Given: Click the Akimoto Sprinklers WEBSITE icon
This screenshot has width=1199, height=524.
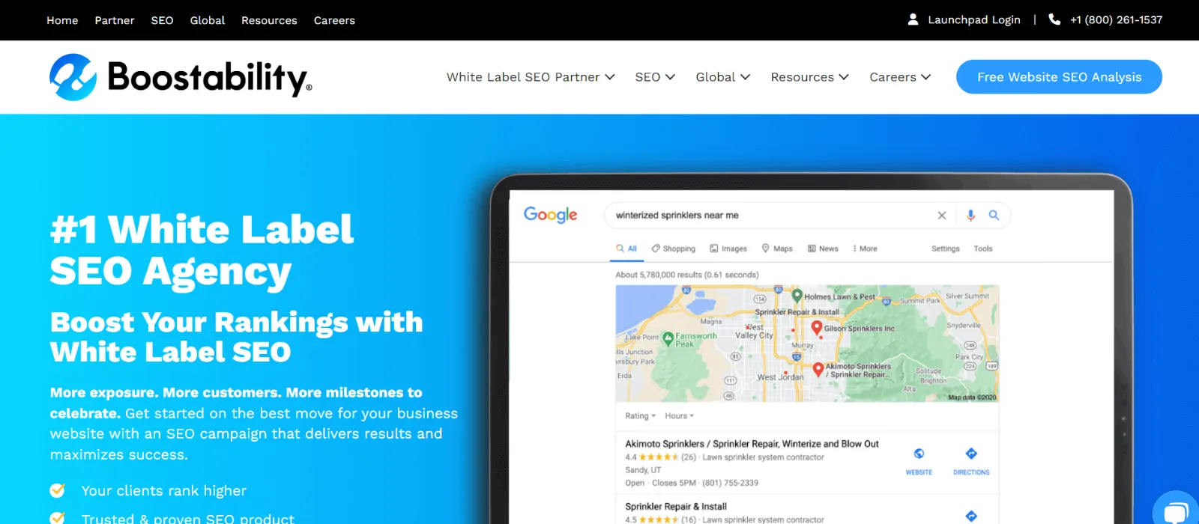Looking at the screenshot, I should [919, 454].
